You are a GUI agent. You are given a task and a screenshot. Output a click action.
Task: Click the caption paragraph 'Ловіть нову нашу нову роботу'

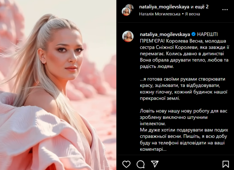click(x=183, y=117)
